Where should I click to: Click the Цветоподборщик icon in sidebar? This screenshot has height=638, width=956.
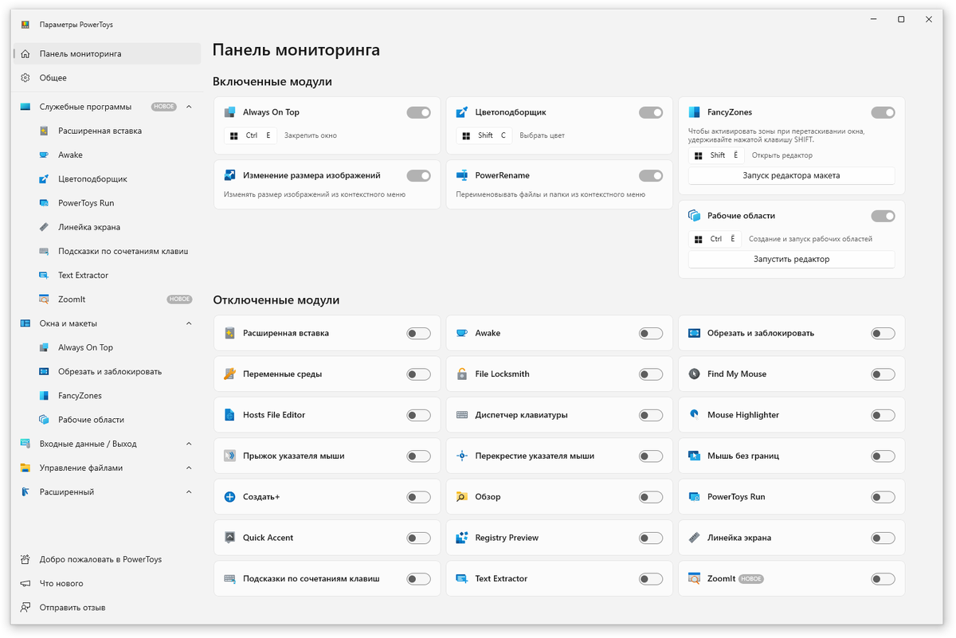pyautogui.click(x=43, y=179)
